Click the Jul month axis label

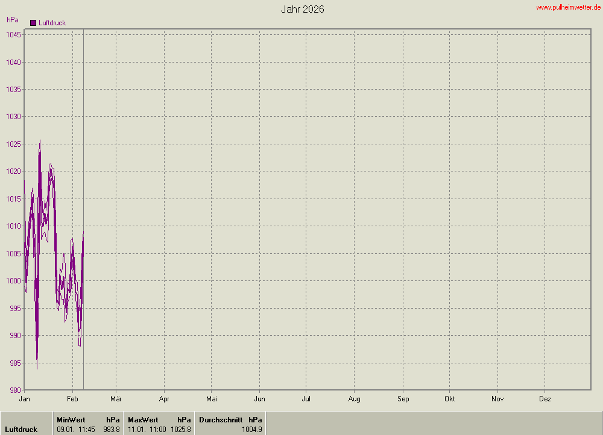pyautogui.click(x=306, y=399)
